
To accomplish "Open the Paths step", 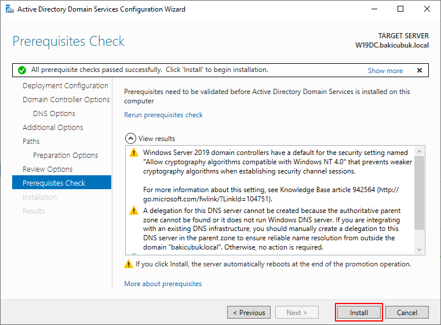I will coord(31,142).
